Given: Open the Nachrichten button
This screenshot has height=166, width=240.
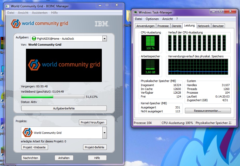Looking at the screenshot, I should (31, 158).
